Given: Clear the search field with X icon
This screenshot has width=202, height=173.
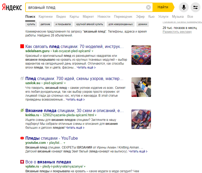Looking at the screenshot, I should coord(148,7).
